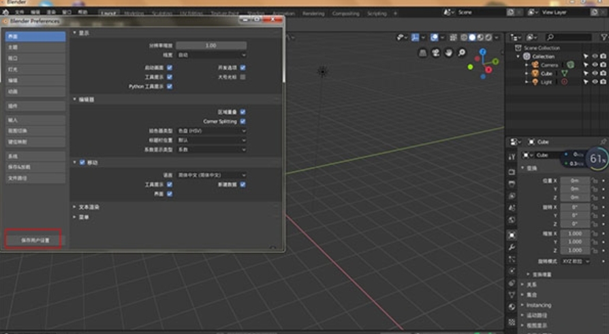
Task: Open 线宽 (Line Width) dropdown
Action: (x=211, y=55)
